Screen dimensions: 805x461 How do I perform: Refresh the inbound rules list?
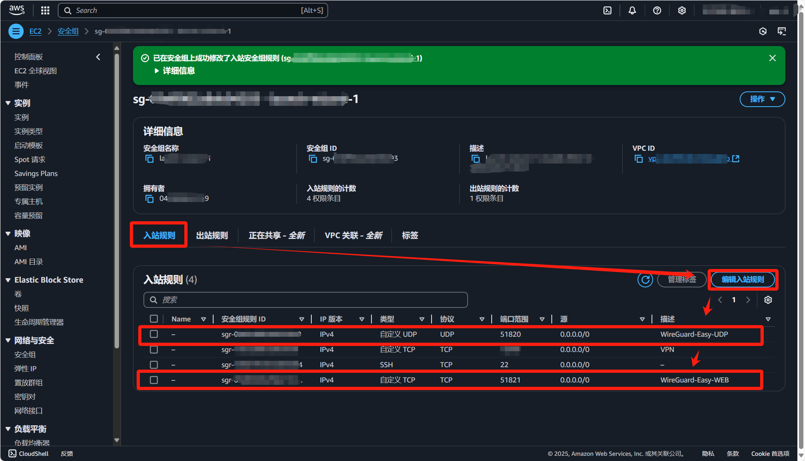645,280
